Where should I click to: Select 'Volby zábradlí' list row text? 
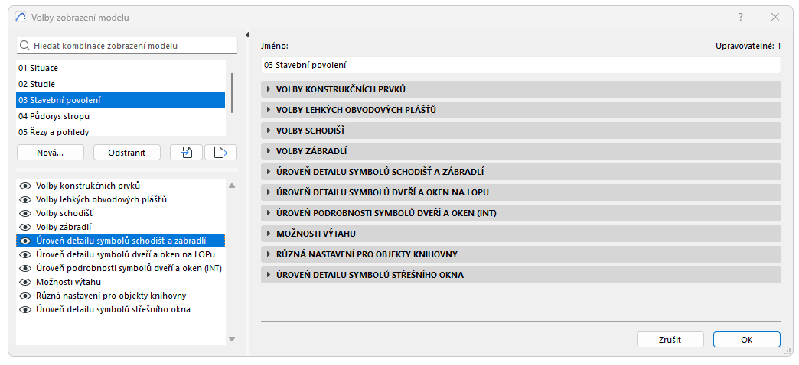pyautogui.click(x=64, y=228)
